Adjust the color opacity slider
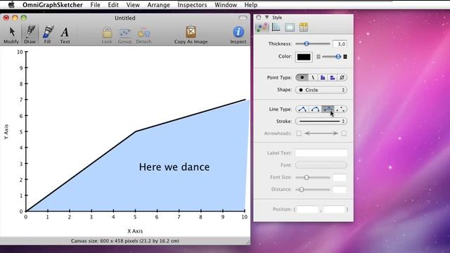The width and height of the screenshot is (450, 253). point(331,57)
